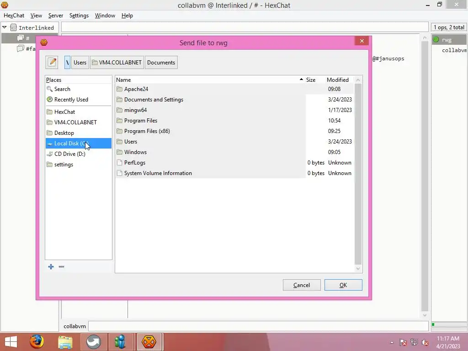Select Desktop in Places

coord(79,133)
